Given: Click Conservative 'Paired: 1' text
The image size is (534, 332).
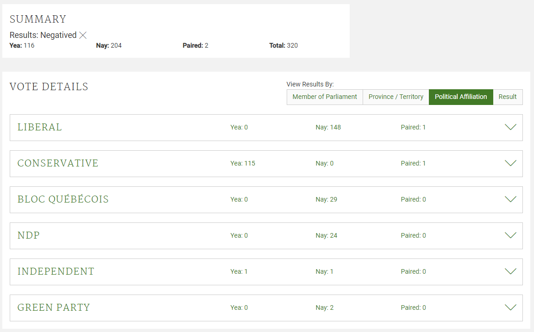Looking at the screenshot, I should click(413, 163).
